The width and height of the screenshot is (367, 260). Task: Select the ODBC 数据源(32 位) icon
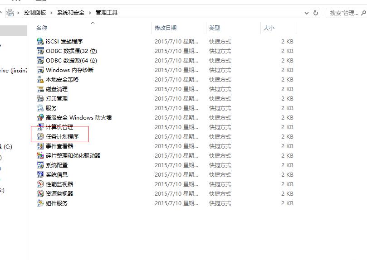coord(40,51)
